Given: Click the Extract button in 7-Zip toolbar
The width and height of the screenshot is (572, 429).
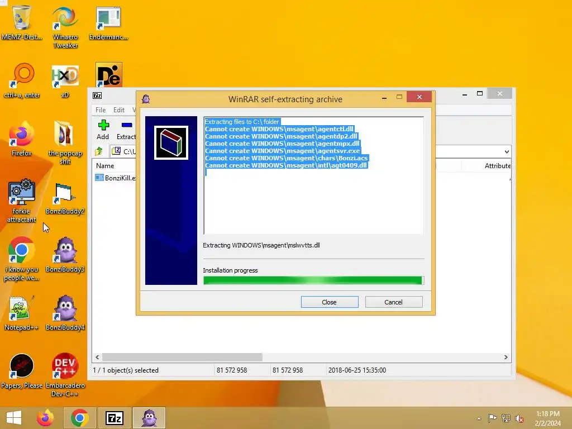Looking at the screenshot, I should (126, 130).
